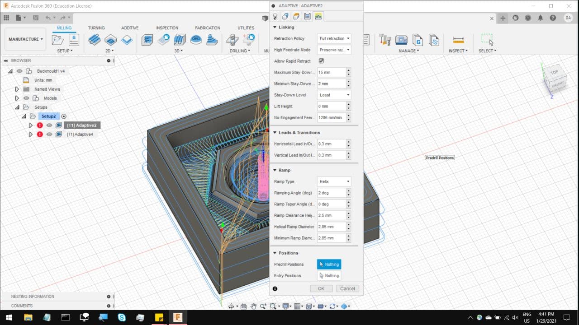This screenshot has height=325, width=579.
Task: Toggle visibility of Models
Action: 26,98
